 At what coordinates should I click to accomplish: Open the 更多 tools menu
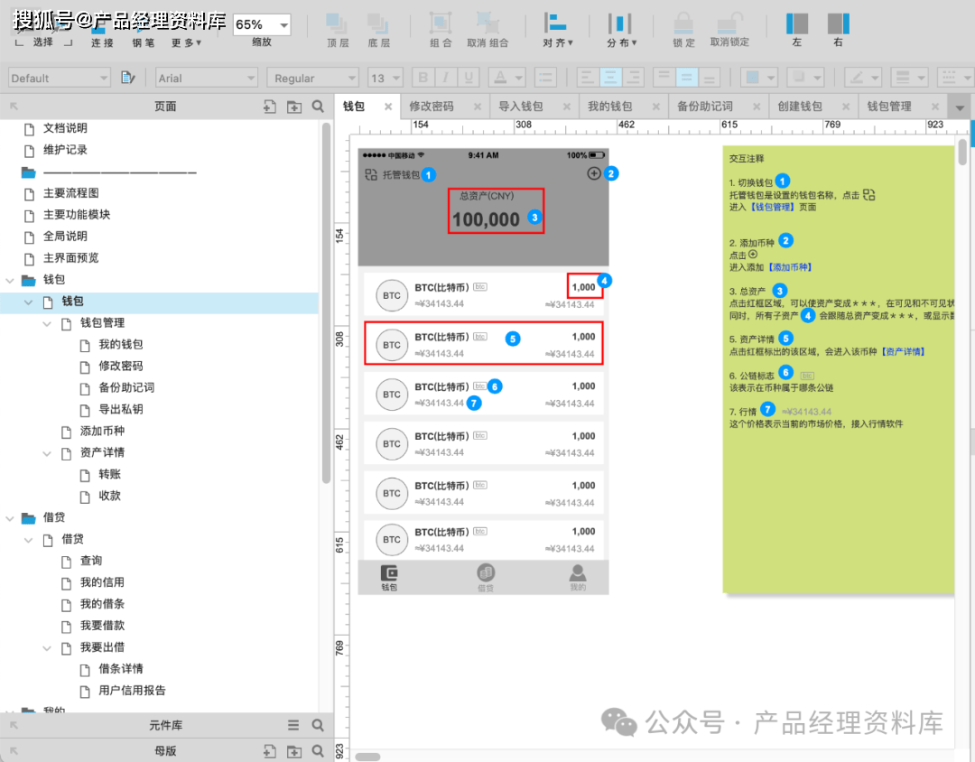click(x=186, y=42)
